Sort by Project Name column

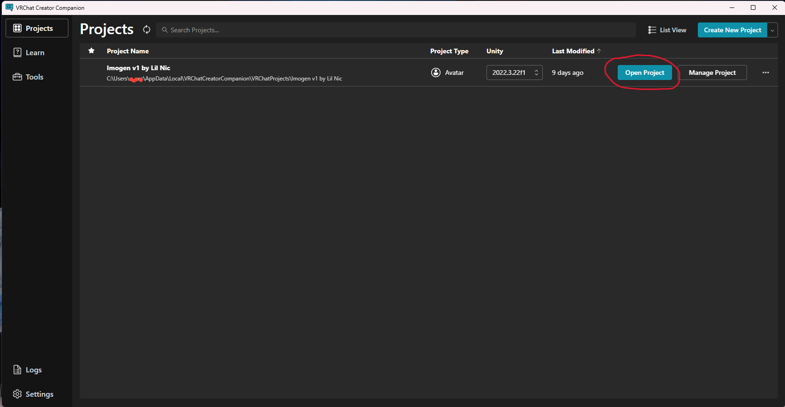point(127,51)
